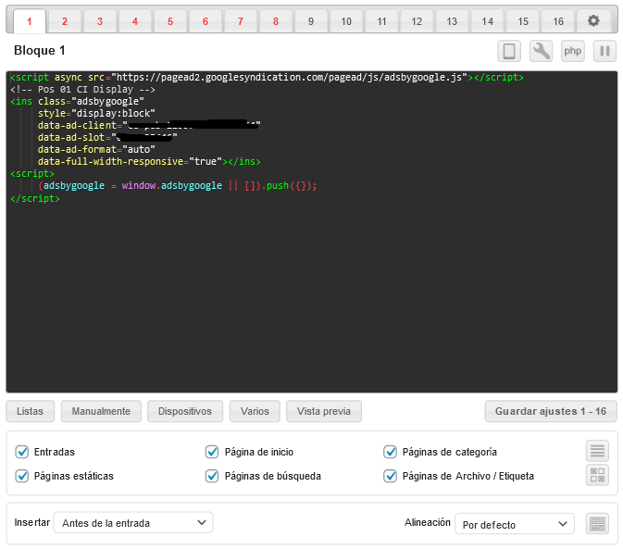Click the script async src line
The width and height of the screenshot is (623, 549).
[x=267, y=77]
